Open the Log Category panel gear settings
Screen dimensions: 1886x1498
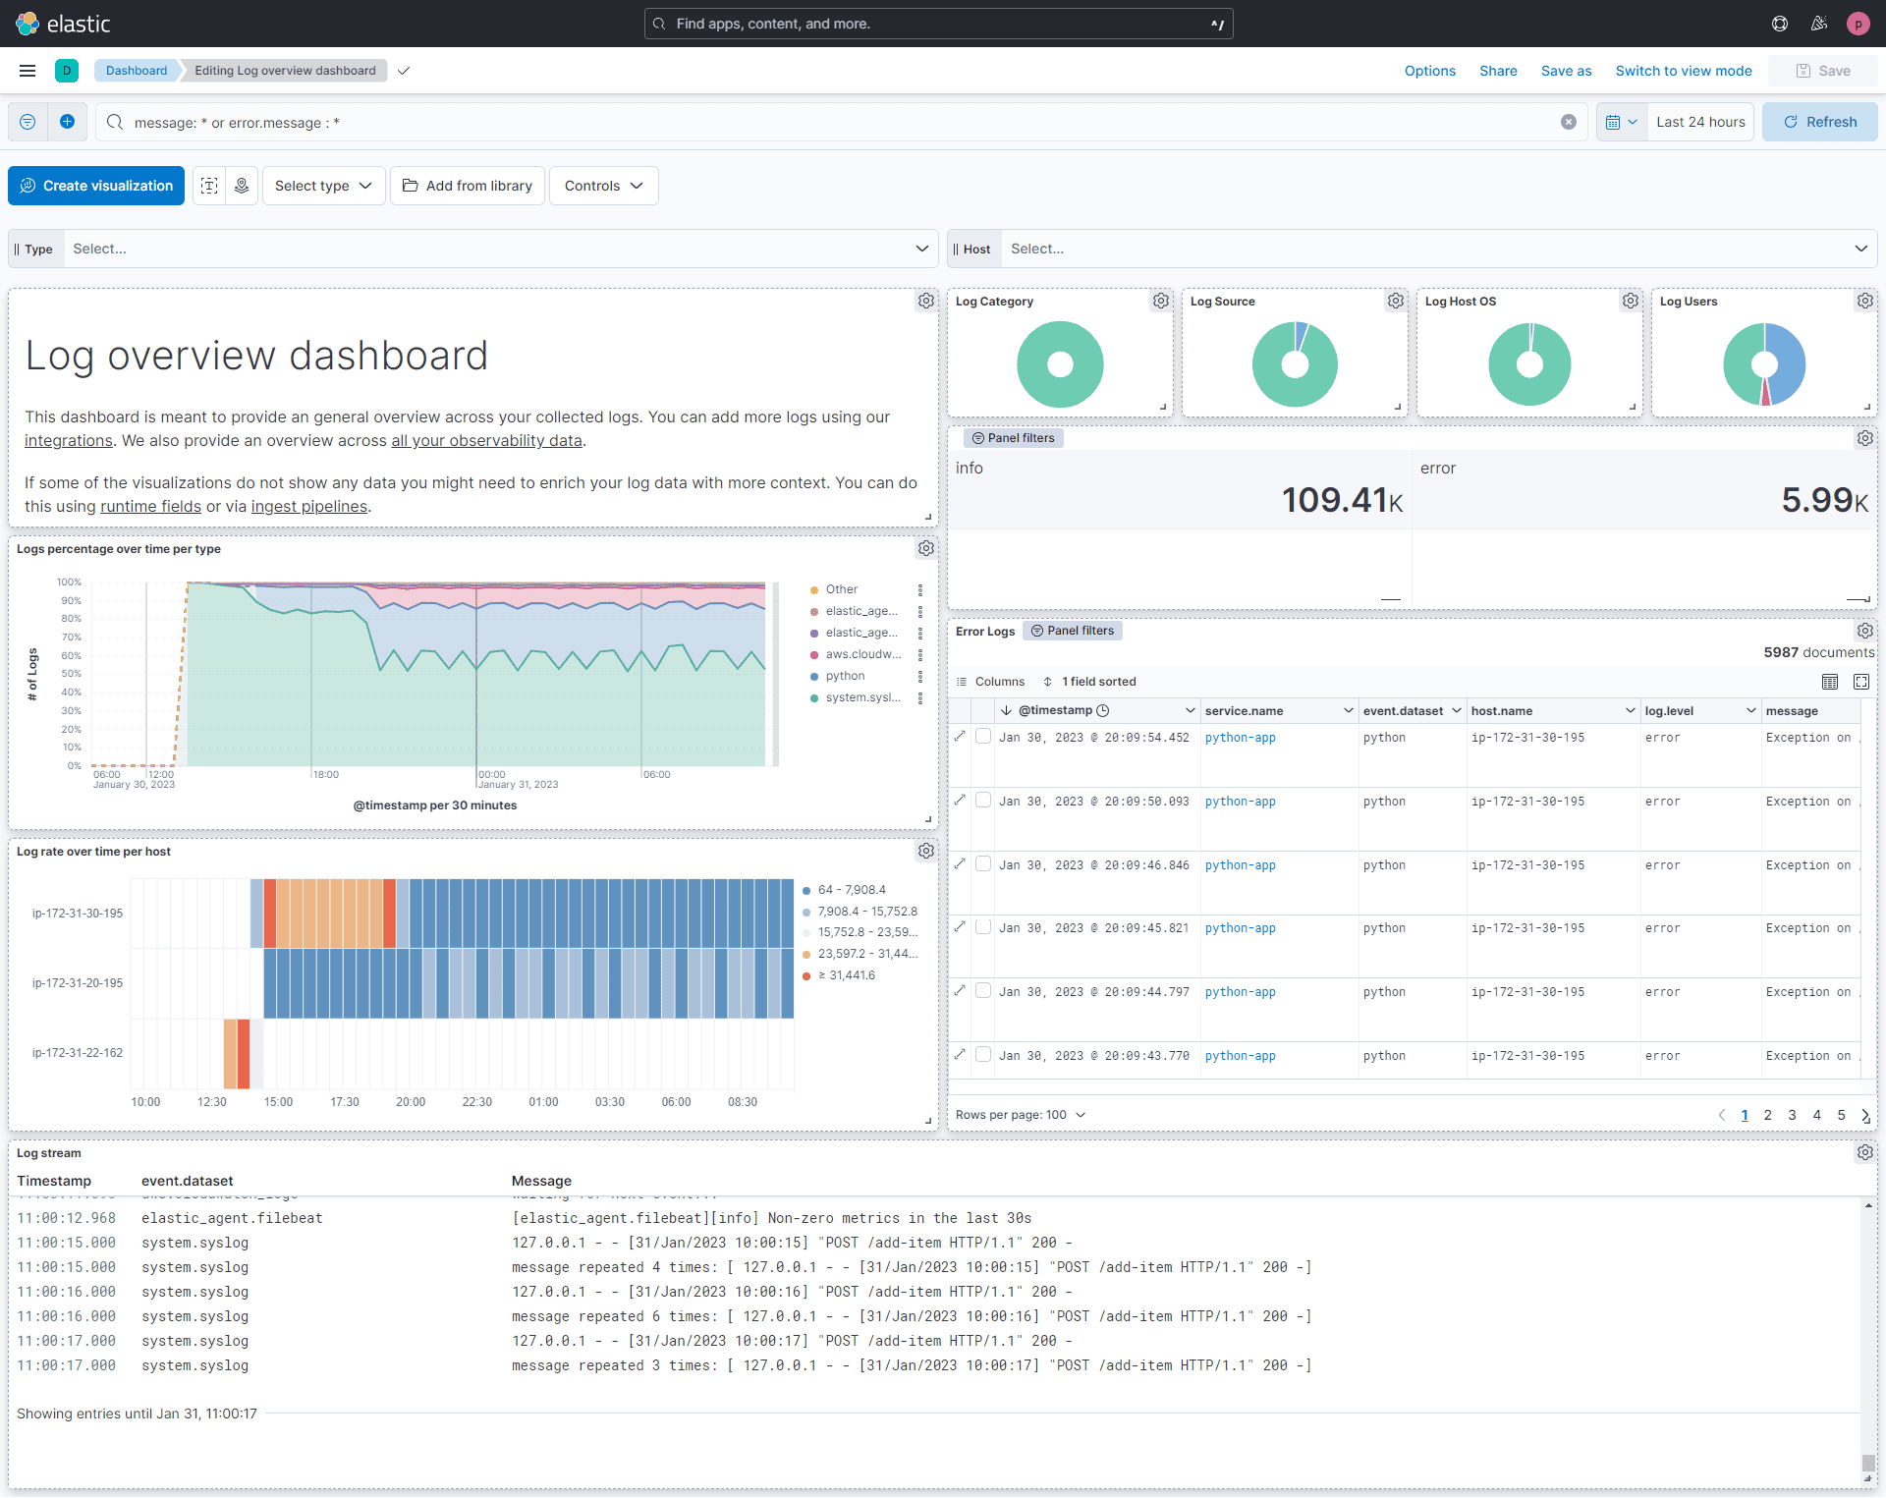[1160, 301]
